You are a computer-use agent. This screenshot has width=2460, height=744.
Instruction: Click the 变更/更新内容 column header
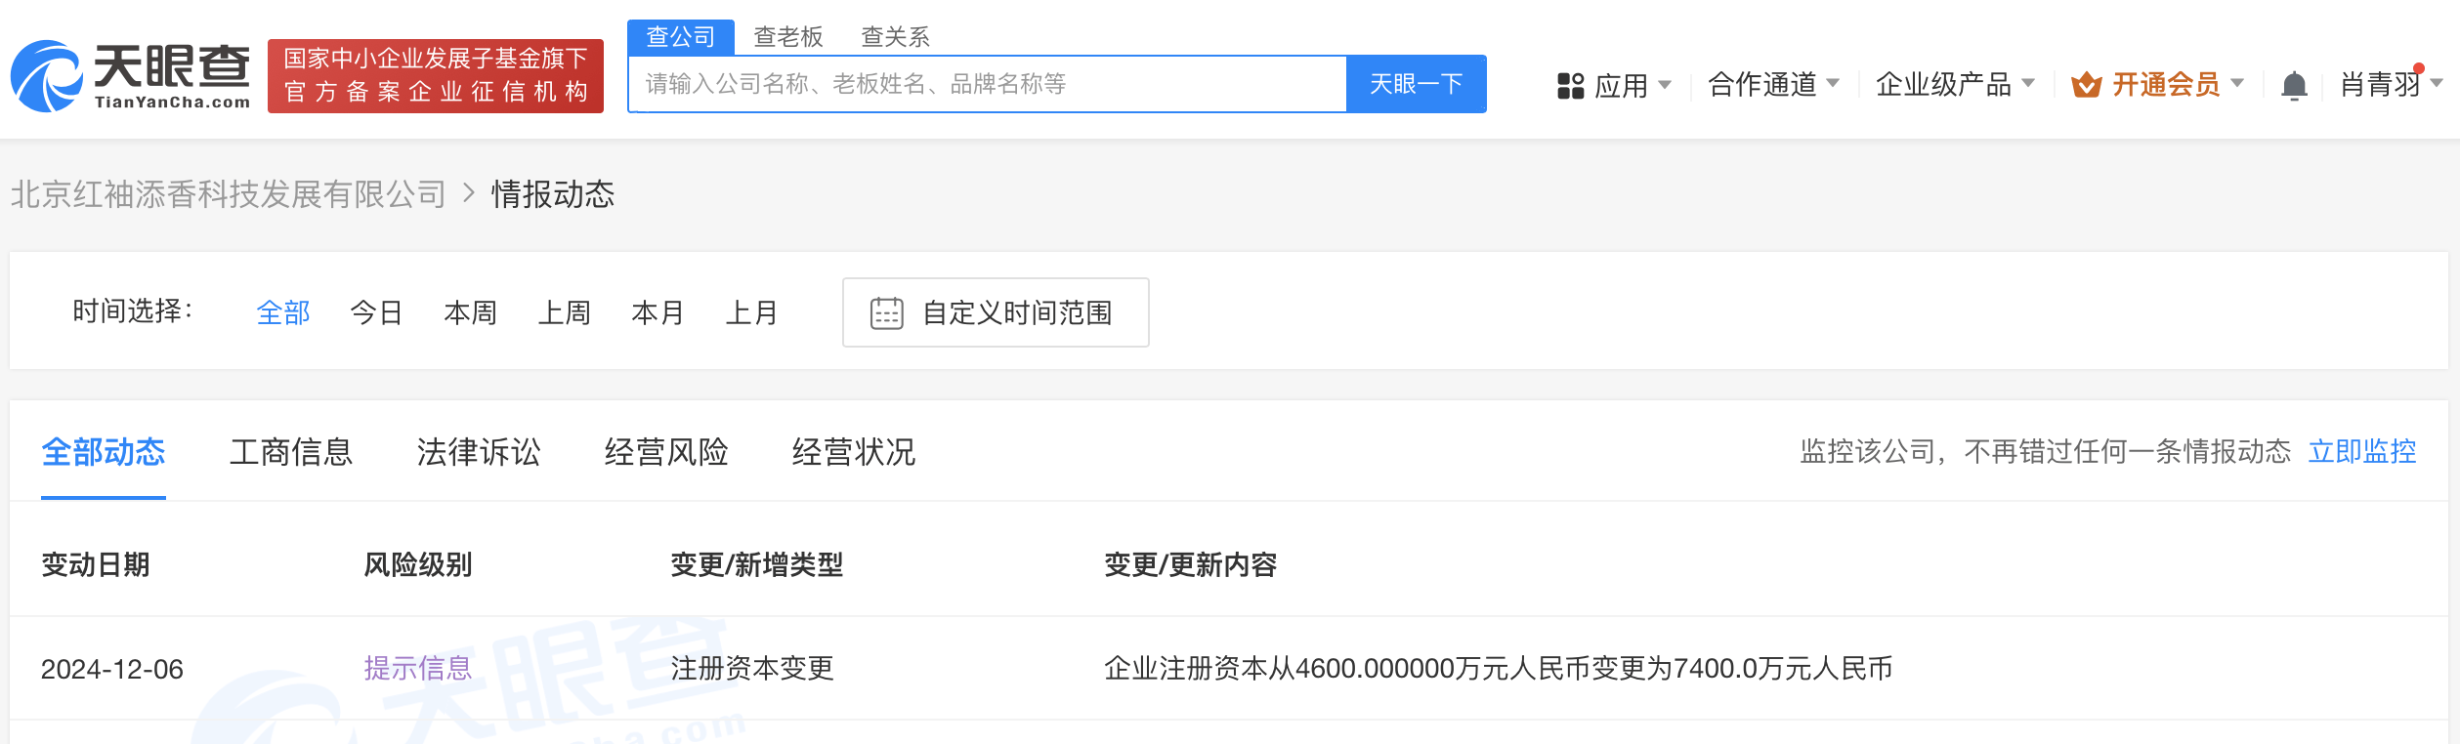[x=1191, y=565]
